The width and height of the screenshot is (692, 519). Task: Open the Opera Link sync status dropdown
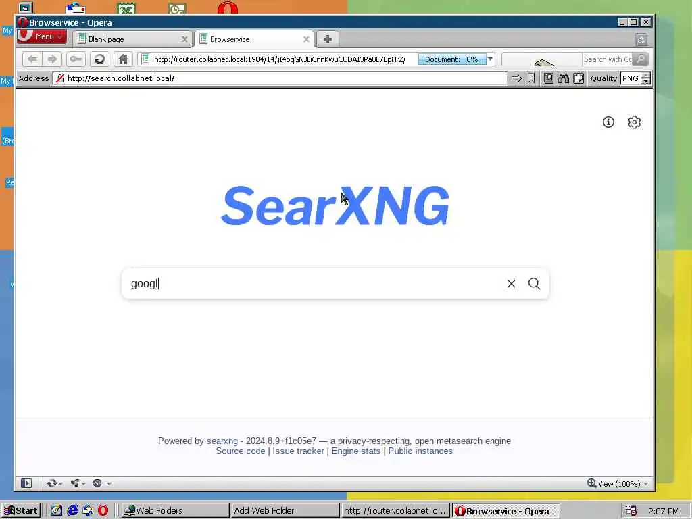54,483
